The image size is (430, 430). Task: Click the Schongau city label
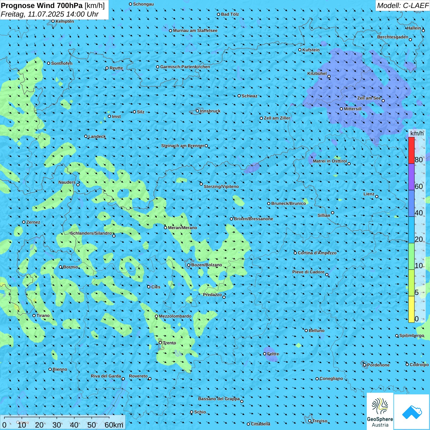143,4
